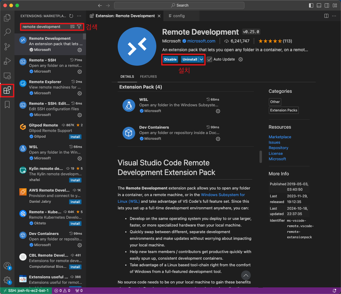Open the Marketplace resource link
Viewport: 341px width, 294px height.
[280, 137]
